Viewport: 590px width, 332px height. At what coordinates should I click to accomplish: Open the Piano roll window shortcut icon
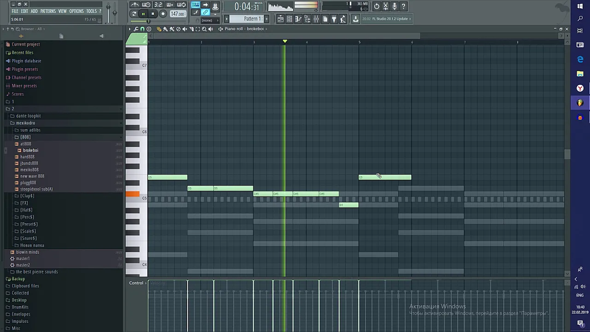tap(298, 19)
